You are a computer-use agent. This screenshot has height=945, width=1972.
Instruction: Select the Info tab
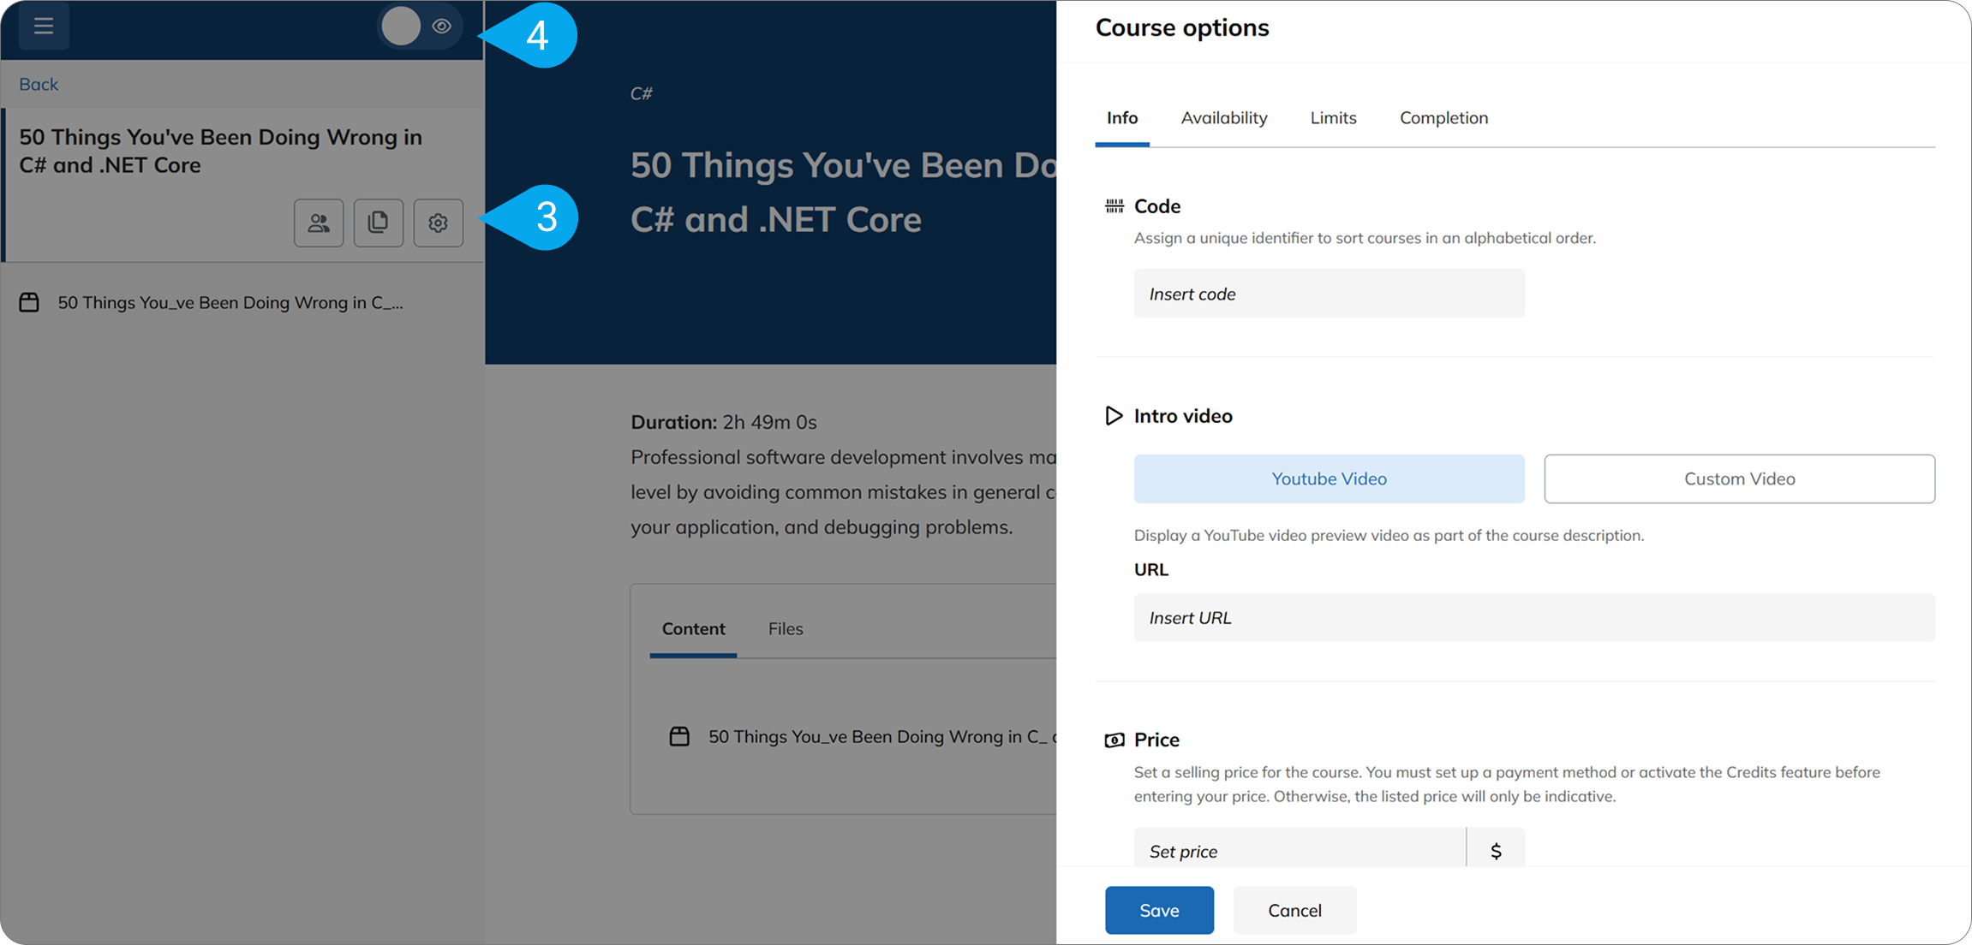1122,118
